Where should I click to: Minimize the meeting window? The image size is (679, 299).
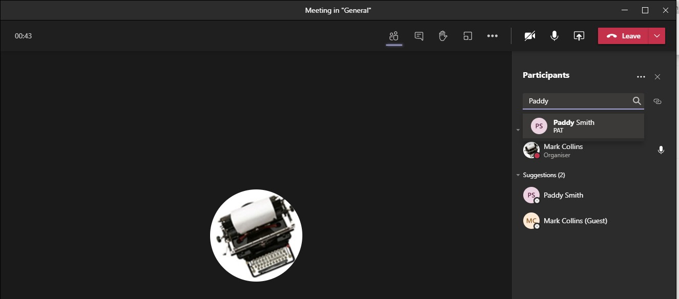(624, 10)
